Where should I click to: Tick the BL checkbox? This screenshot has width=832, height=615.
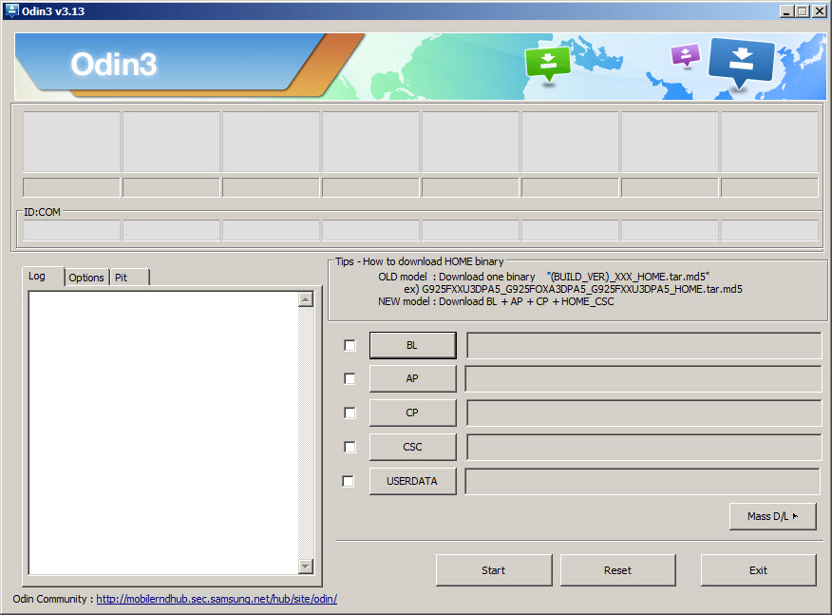[350, 345]
